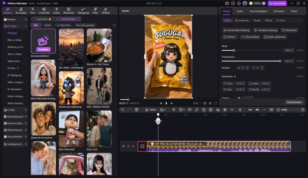Open the Audio tool in top toolbar

pyautogui.click(x=56, y=11)
